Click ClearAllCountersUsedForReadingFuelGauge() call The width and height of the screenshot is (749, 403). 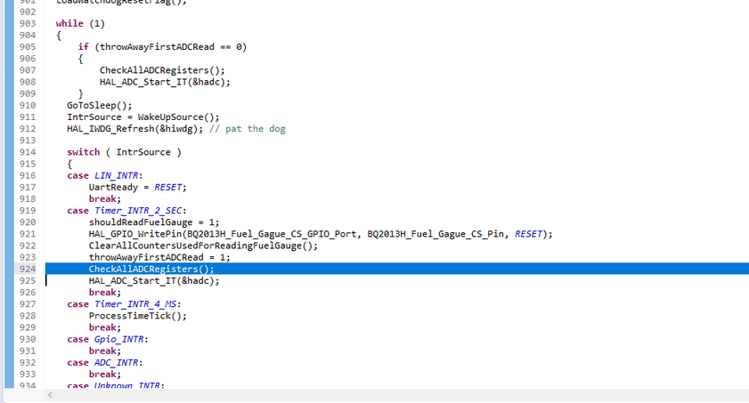(203, 246)
